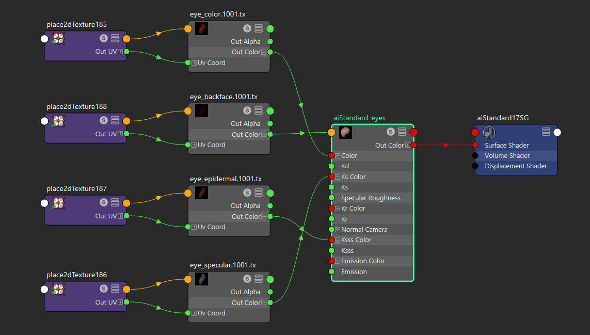The width and height of the screenshot is (590, 335).
Task: Toggle the S solo button on aiStandard_eyes
Action: pos(391,132)
